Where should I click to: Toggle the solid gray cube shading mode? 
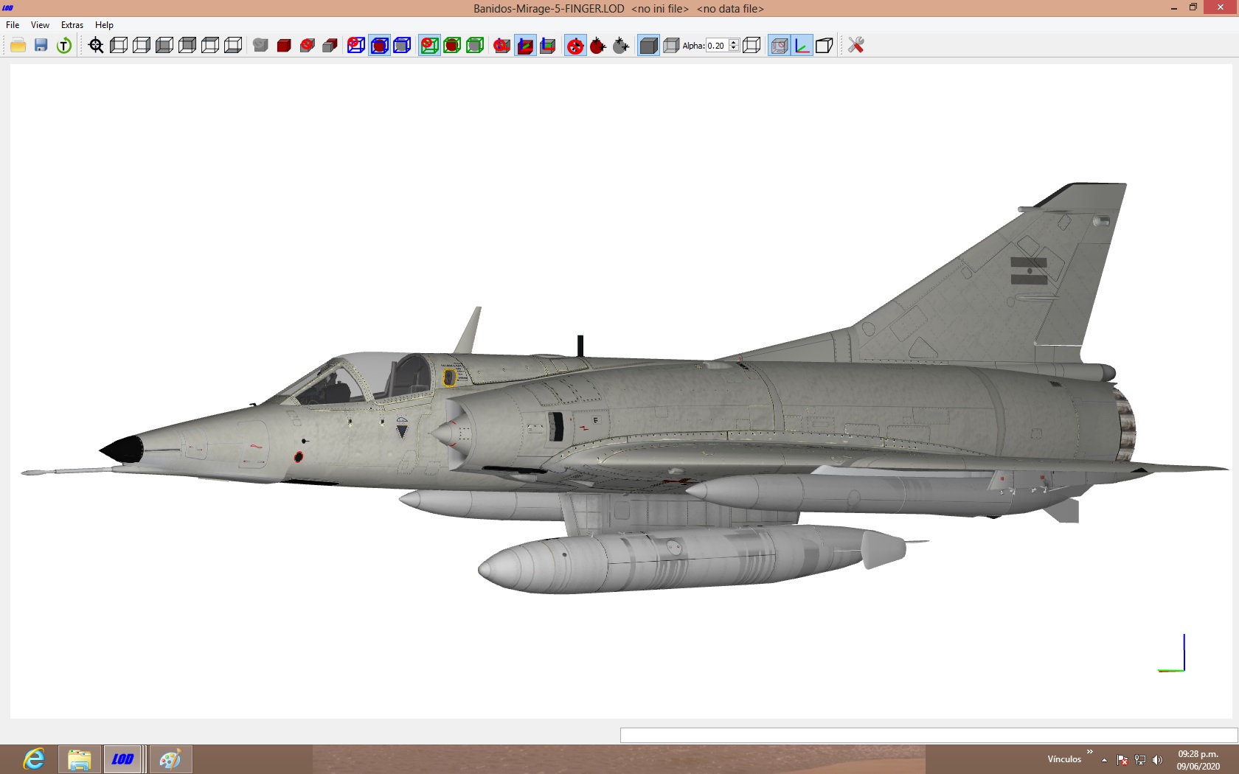648,46
